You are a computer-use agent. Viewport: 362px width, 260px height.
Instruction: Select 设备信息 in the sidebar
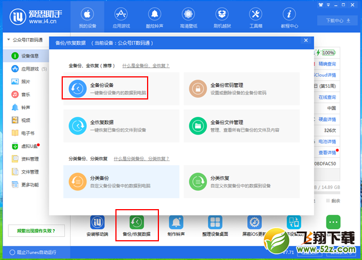click(26, 56)
